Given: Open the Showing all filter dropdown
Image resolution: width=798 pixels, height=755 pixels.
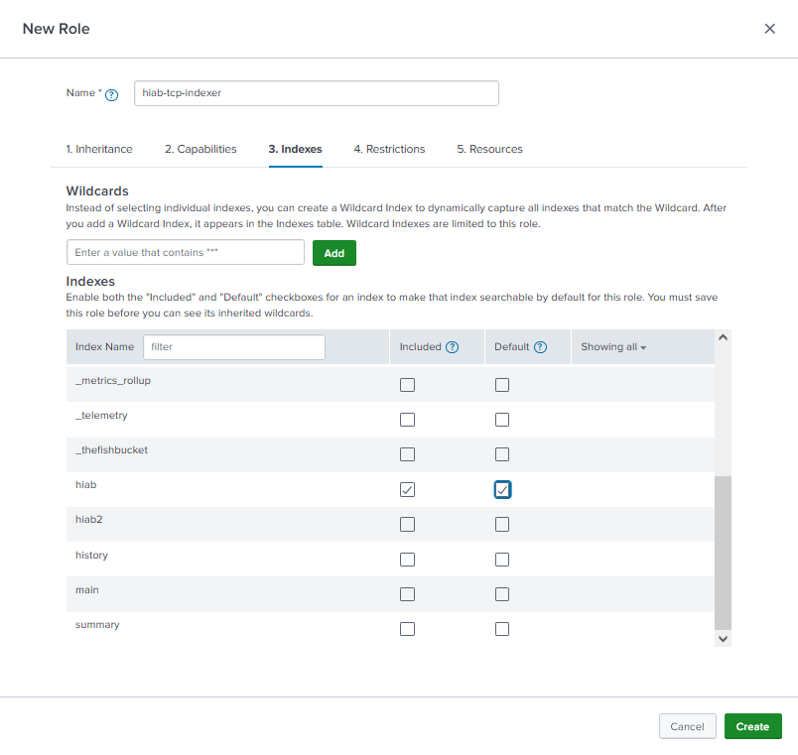Looking at the screenshot, I should pos(612,345).
